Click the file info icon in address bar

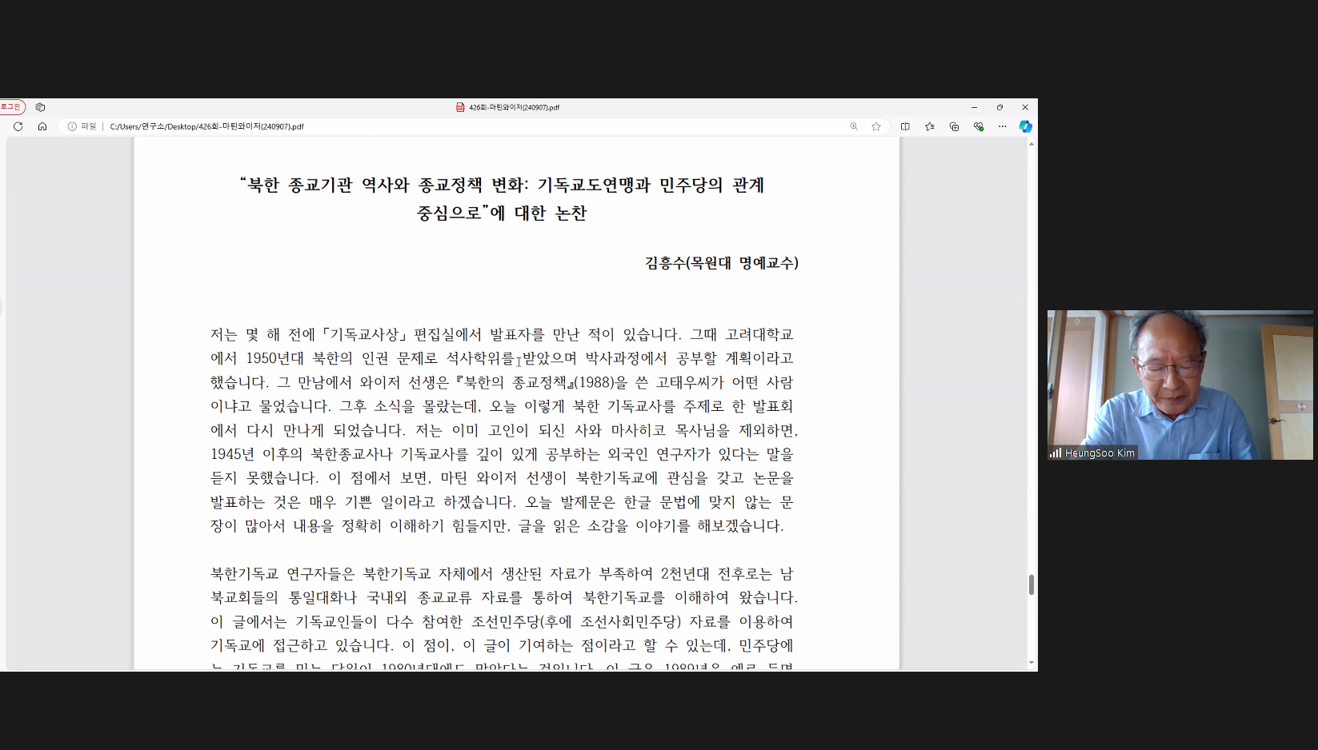[72, 126]
